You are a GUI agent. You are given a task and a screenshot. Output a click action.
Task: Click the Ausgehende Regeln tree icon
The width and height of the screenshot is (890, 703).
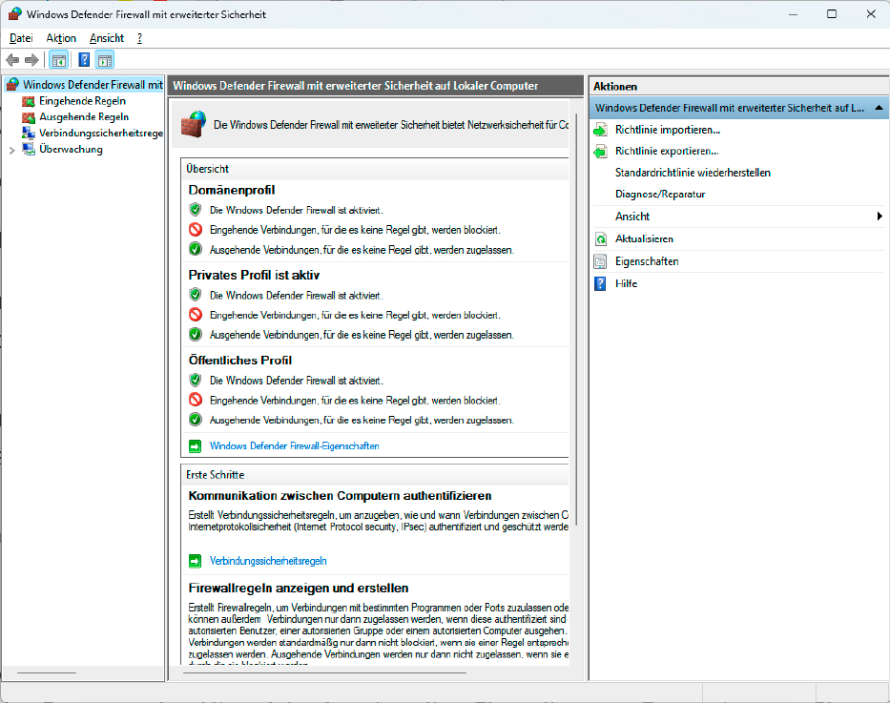(29, 117)
